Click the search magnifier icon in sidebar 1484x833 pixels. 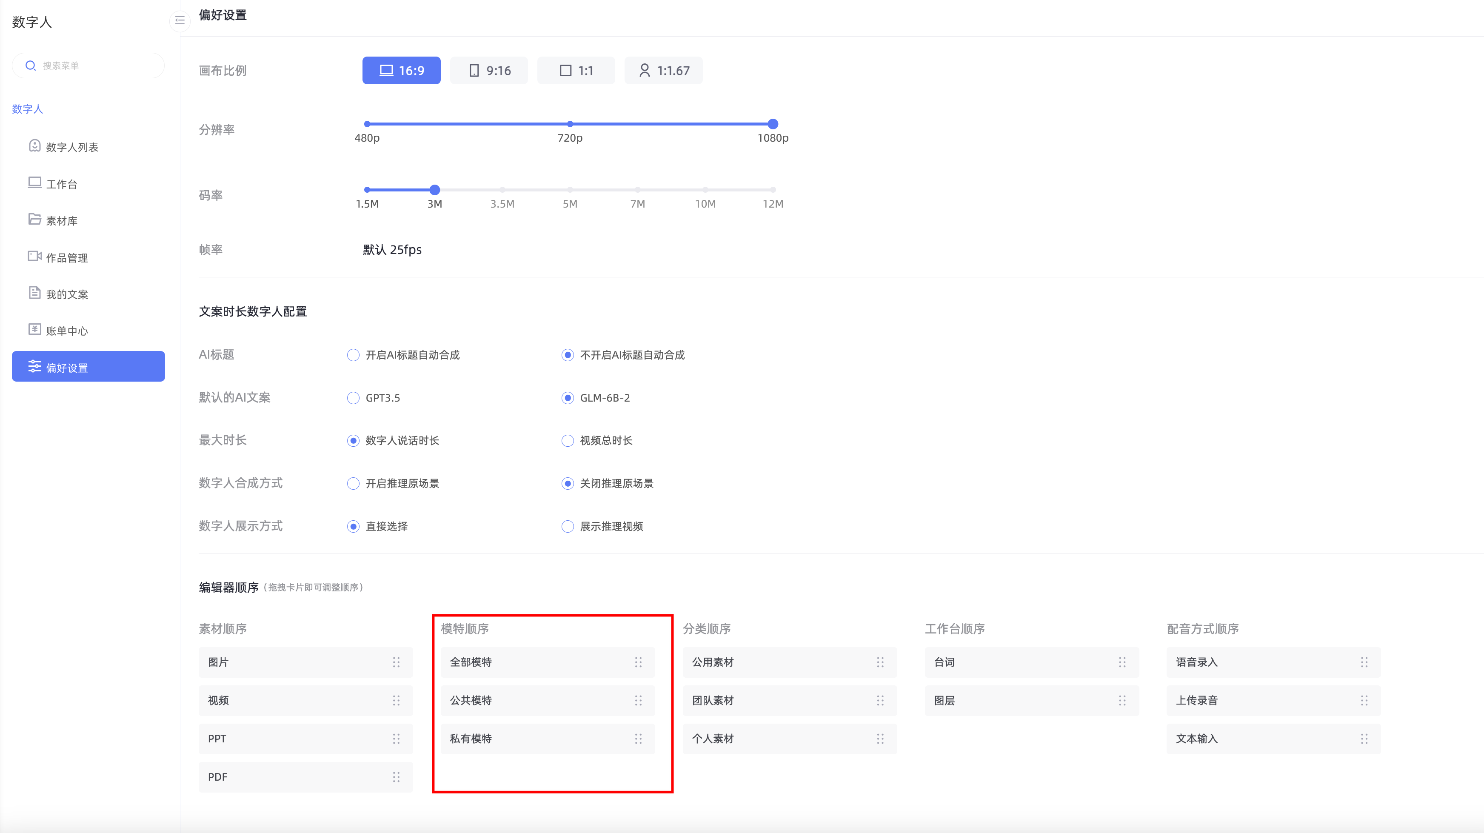pyautogui.click(x=31, y=66)
